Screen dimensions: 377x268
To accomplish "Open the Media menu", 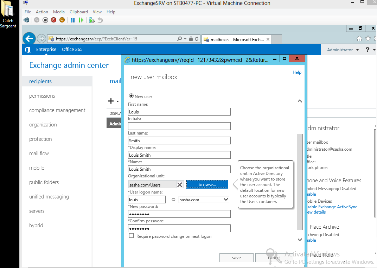I will point(59,12).
